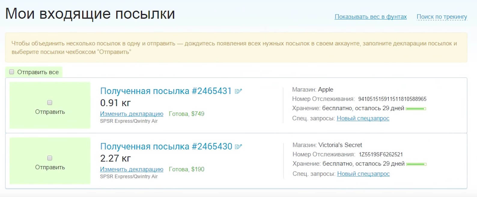Check the "Отправить все" checkbox
The width and height of the screenshot is (477, 197).
click(11, 71)
